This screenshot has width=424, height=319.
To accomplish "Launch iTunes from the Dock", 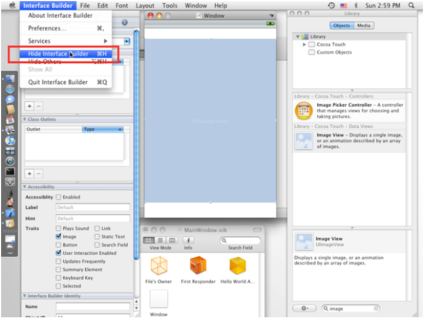I will [10, 141].
